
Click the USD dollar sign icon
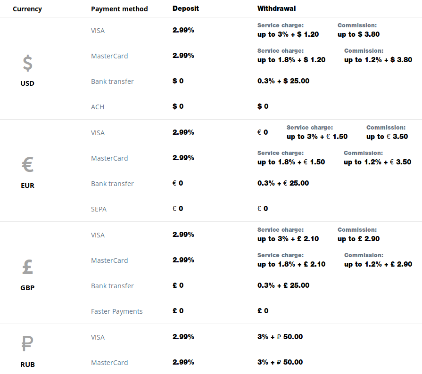[x=27, y=63]
